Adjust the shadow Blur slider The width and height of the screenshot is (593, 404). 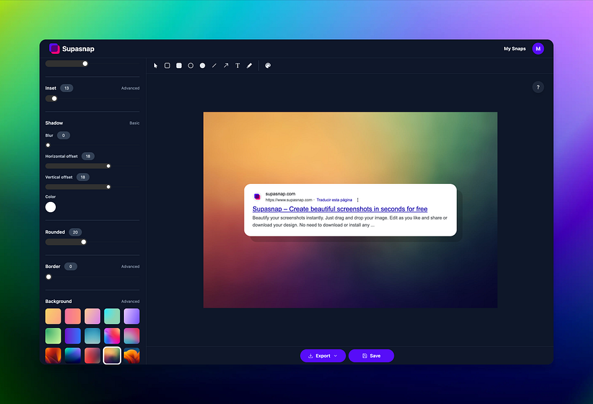[x=92, y=145]
